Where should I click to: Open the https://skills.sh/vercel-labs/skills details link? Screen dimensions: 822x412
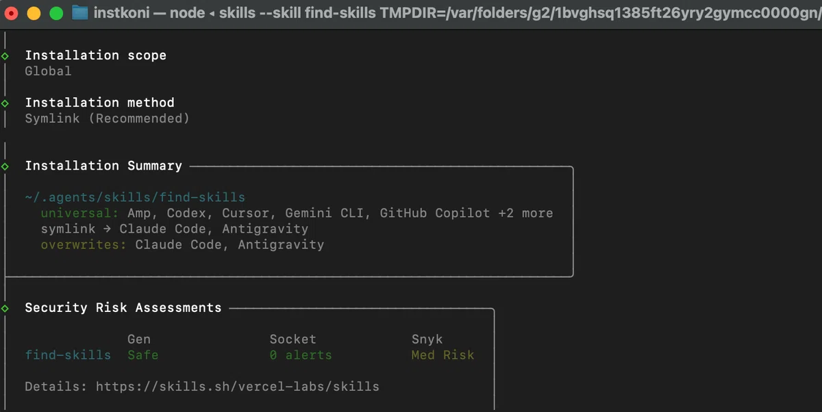click(x=238, y=387)
